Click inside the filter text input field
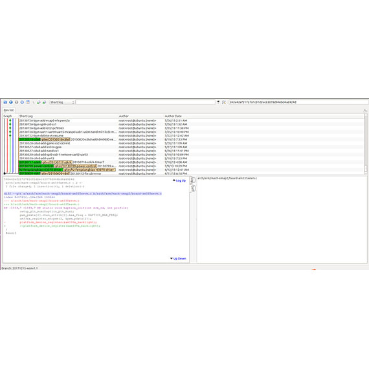 point(146,102)
